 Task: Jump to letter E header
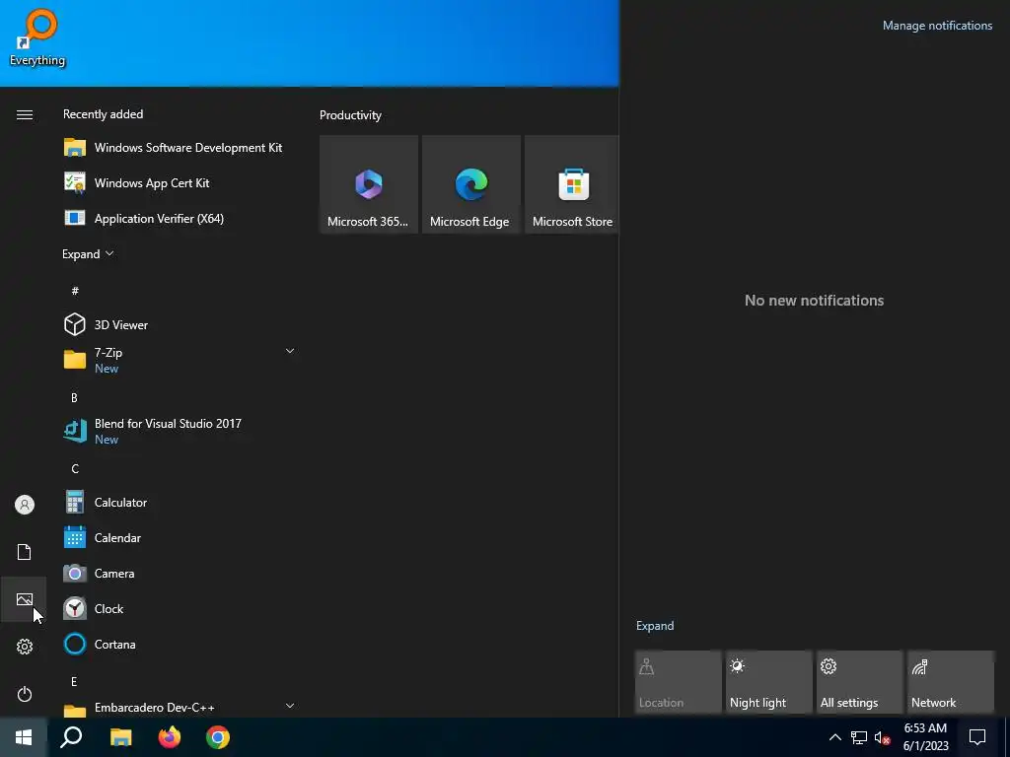click(x=74, y=681)
